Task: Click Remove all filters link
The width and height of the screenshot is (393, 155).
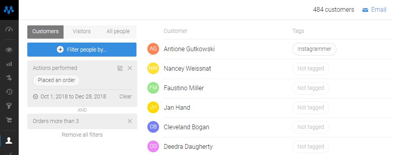Action: [x=82, y=135]
